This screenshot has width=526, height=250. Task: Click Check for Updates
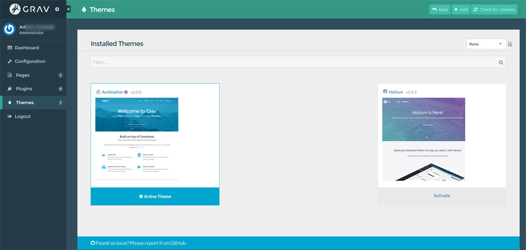[494, 9]
